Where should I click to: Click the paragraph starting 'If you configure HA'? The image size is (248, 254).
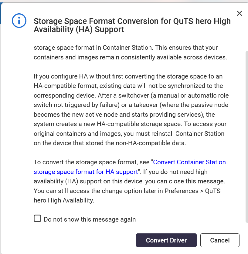(128, 76)
